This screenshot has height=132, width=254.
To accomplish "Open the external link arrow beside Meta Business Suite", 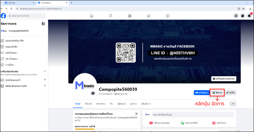I will (x=45, y=86).
